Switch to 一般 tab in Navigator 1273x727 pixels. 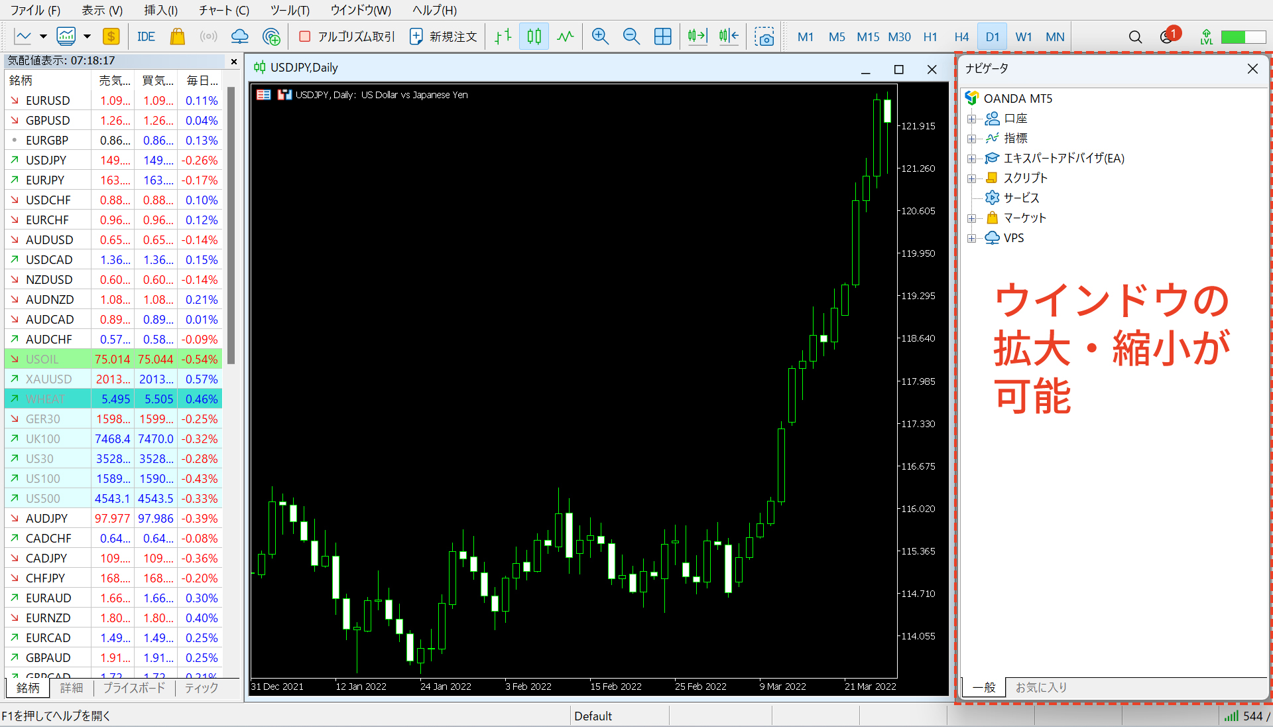pyautogui.click(x=984, y=687)
